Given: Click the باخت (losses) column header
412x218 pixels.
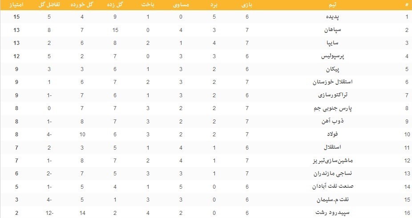Looking at the screenshot, I should (x=147, y=5).
